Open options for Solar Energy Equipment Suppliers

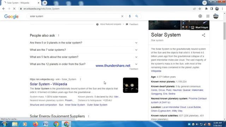89,116
